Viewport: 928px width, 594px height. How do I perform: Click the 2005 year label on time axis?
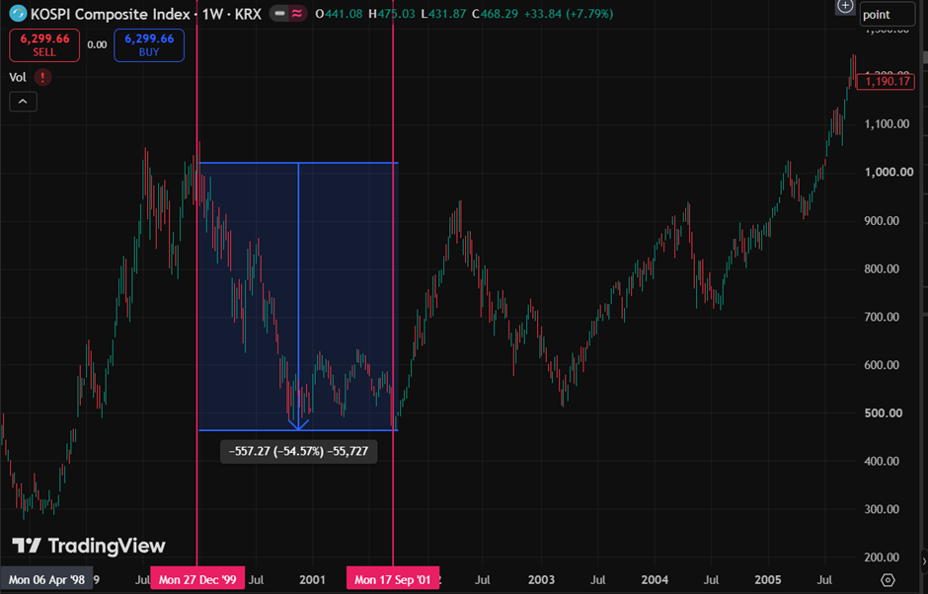(768, 579)
